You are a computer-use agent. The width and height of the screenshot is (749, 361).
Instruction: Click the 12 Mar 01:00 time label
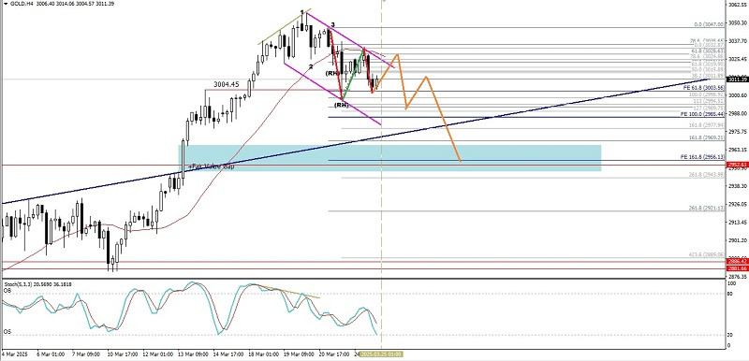click(x=159, y=354)
